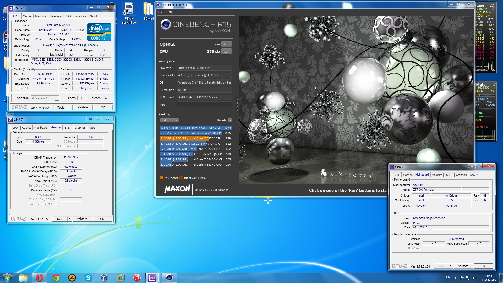Click the Identical System legend swatch
Viewport: 503px width, 283px height.
(x=181, y=178)
